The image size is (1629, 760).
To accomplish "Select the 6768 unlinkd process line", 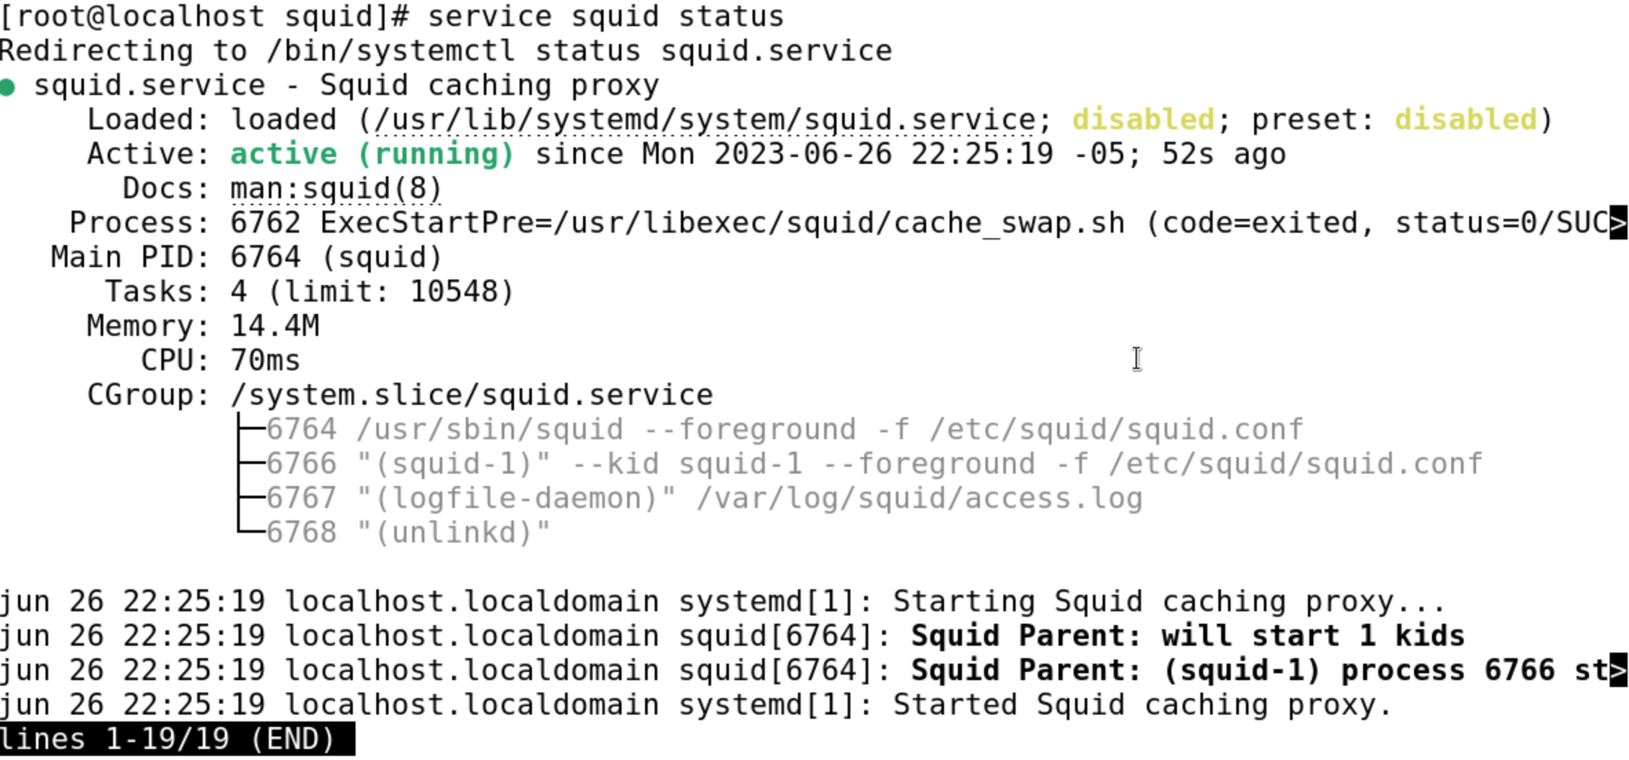I will point(408,533).
